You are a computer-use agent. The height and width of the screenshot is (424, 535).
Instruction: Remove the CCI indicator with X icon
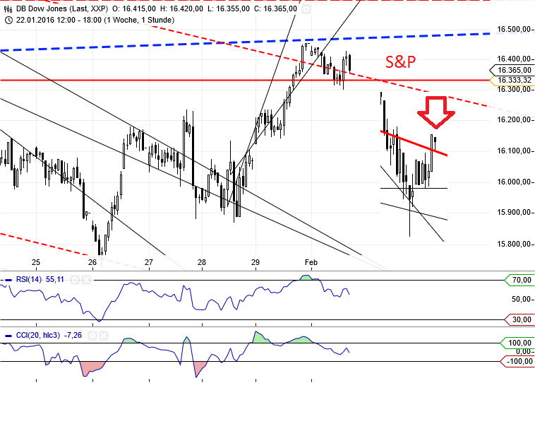tap(104, 336)
